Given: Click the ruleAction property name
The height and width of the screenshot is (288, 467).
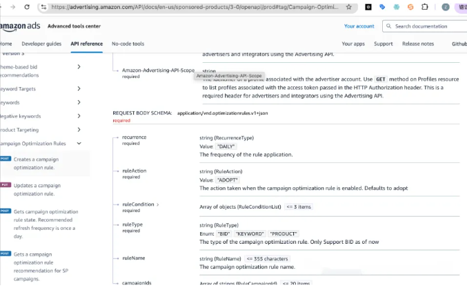Looking at the screenshot, I should point(135,171).
